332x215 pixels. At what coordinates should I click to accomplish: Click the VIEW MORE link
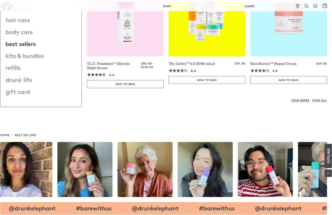coord(300,100)
